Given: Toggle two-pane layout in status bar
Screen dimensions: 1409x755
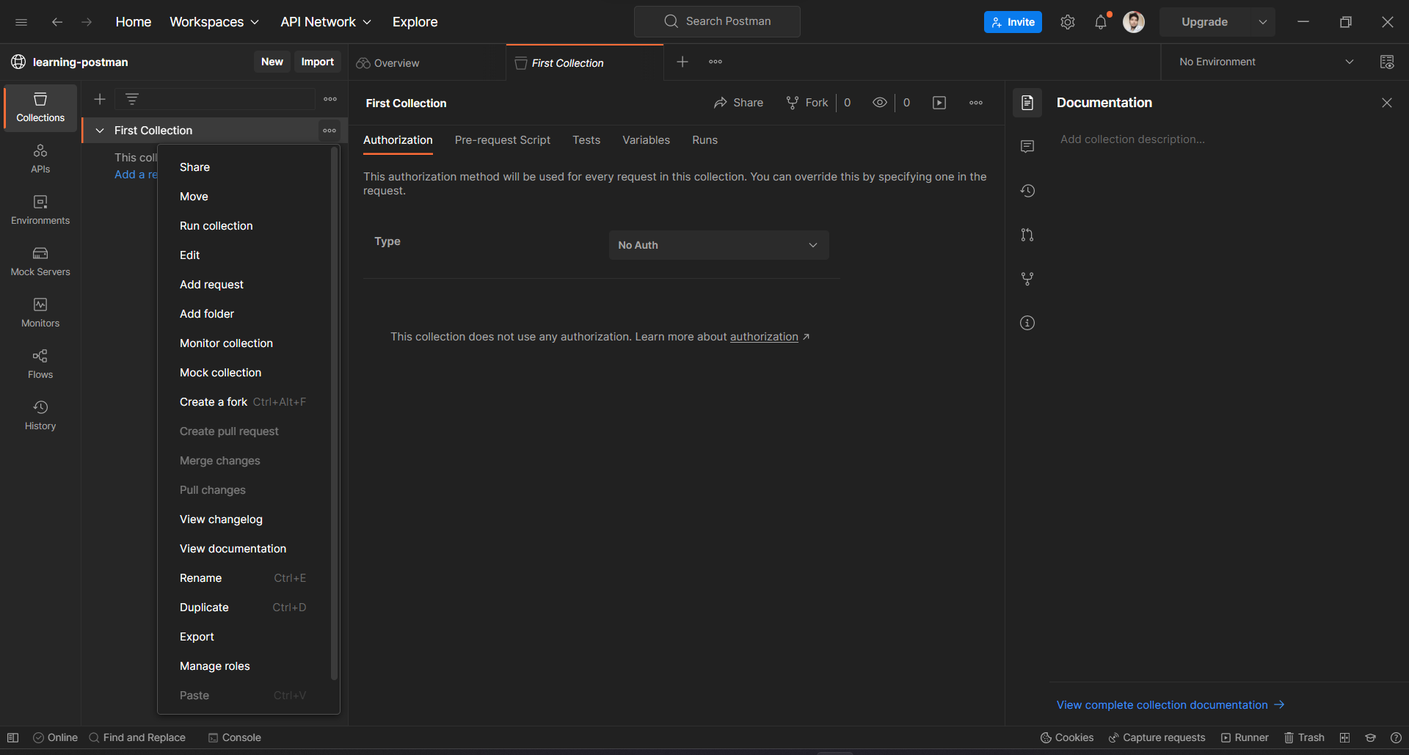Looking at the screenshot, I should (x=1344, y=737).
